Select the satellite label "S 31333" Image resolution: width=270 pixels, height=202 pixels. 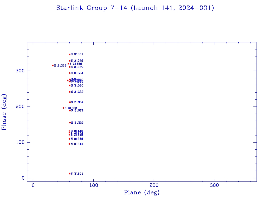(x=71, y=108)
